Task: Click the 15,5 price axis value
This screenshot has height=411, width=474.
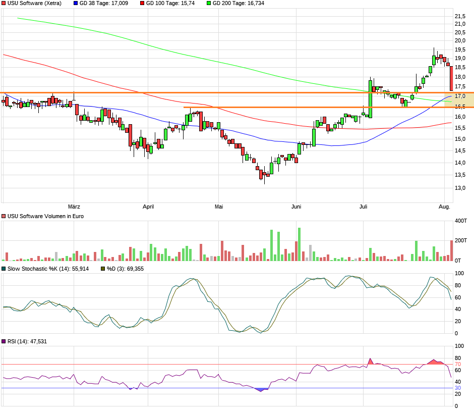Action: click(x=460, y=128)
